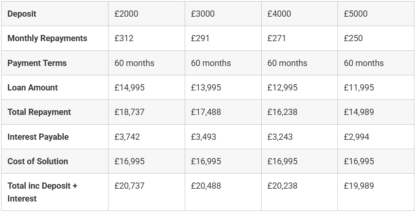Select the £17,488 total repayment value
Screen dimensions: 416x212
point(206,112)
